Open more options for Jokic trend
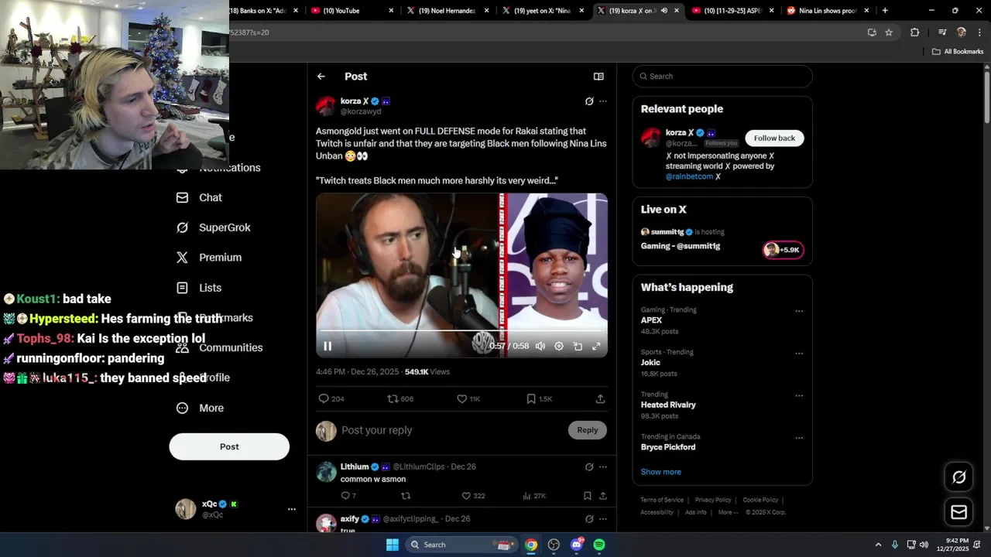 coord(799,354)
